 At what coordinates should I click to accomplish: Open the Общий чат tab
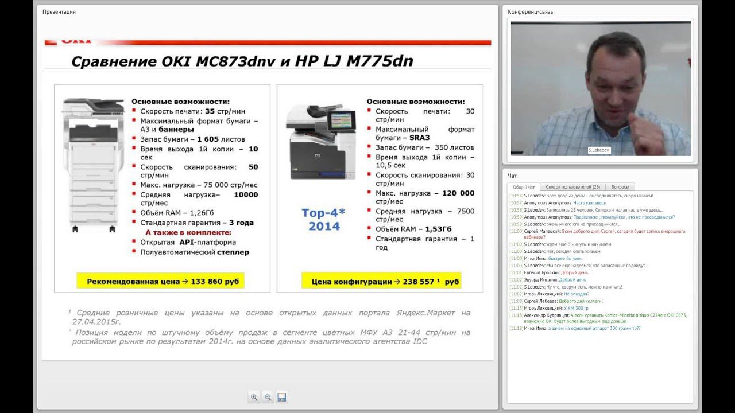pos(524,187)
